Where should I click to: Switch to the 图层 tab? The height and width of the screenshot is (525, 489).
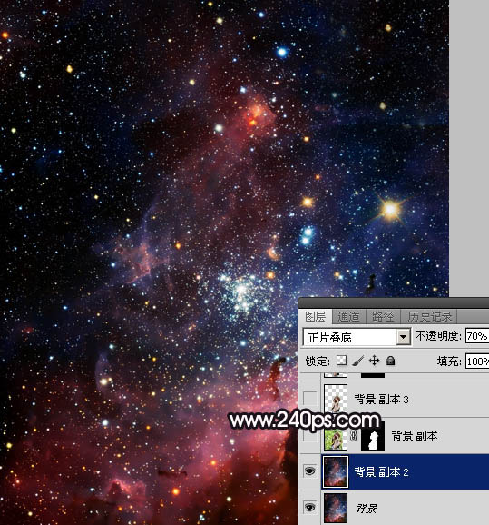316,316
